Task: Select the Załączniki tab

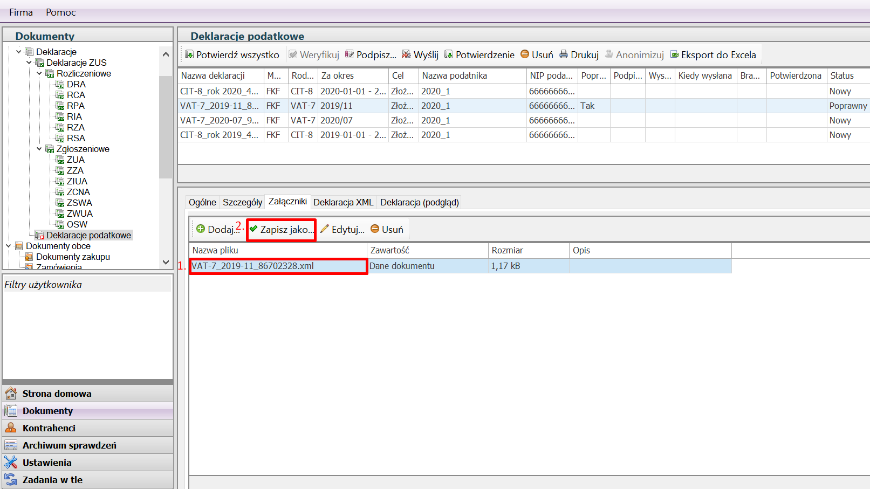Action: click(x=287, y=202)
